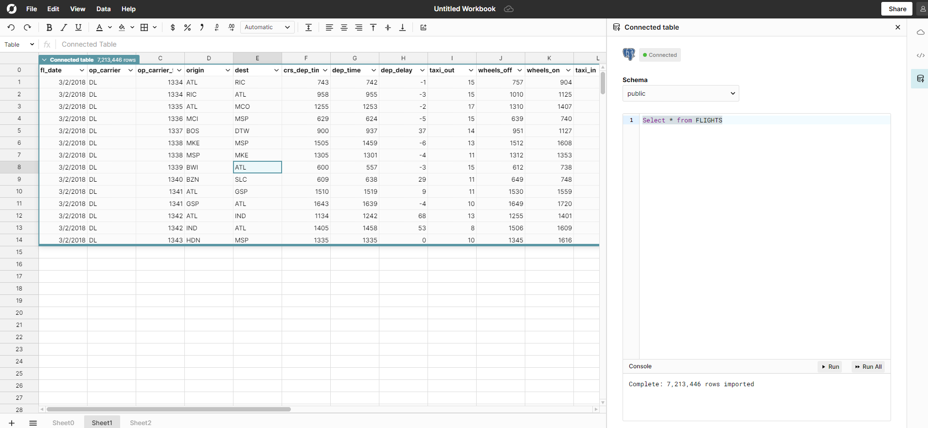The image size is (928, 428).
Task: Click the insert chart icon
Action: (x=423, y=28)
